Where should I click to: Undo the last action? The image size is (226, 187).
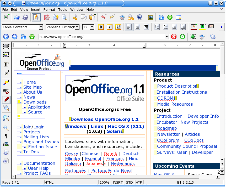pos(103,18)
